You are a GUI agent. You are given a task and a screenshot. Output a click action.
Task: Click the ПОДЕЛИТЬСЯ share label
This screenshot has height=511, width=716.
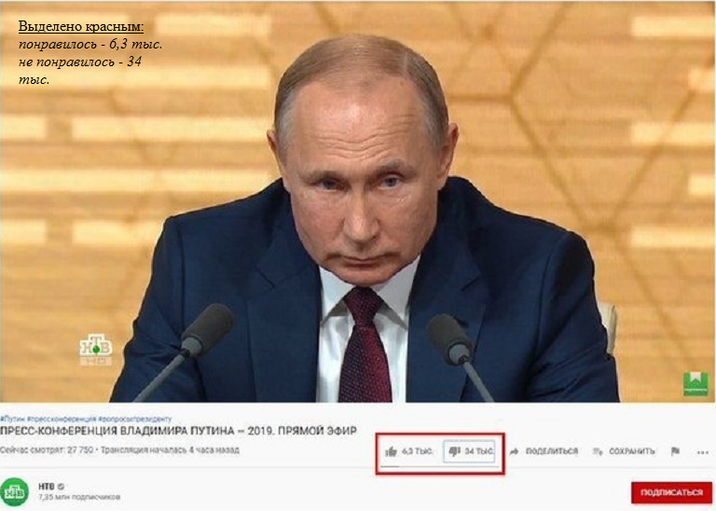552,451
